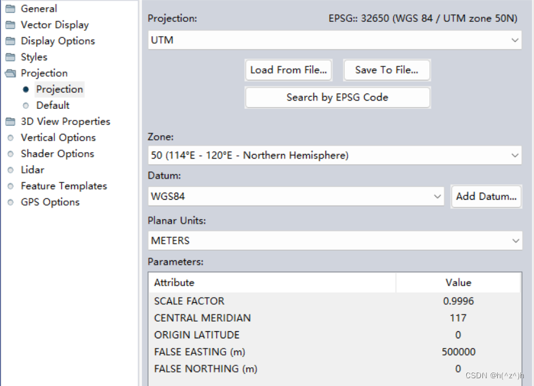Click the EPSG 32650 projection label

423,18
